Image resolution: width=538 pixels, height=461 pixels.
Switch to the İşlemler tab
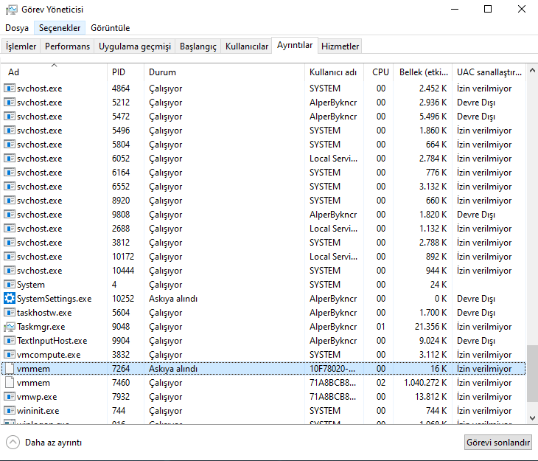(x=21, y=46)
